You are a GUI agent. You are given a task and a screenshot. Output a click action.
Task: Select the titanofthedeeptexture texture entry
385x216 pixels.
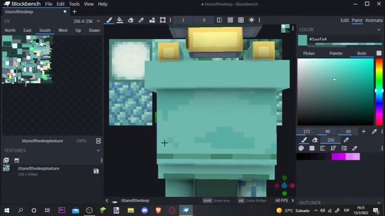coord(52,171)
